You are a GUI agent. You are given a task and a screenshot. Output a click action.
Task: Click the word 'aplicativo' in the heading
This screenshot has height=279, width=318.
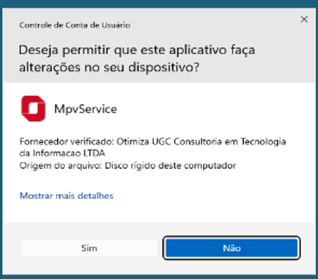click(198, 51)
